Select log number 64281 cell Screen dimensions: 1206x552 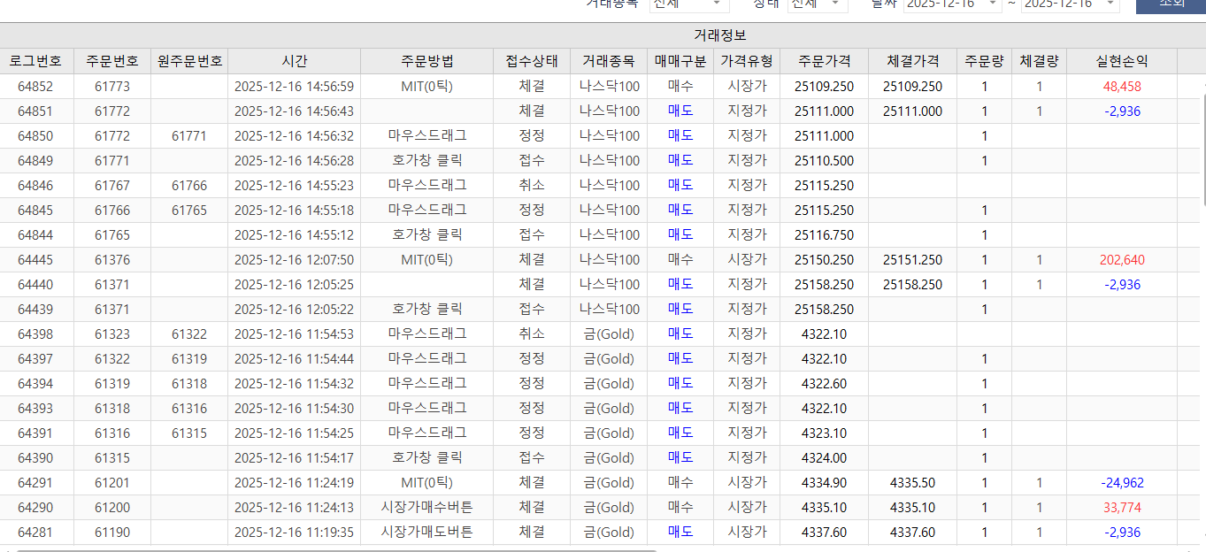point(36,533)
